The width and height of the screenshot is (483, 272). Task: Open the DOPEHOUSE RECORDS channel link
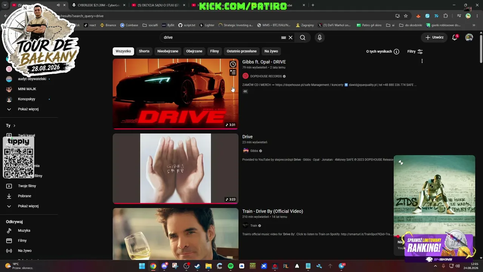[x=266, y=76]
